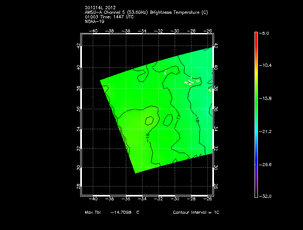This screenshot has height=230, width=303.
Task: Click the -26 longitude label on bottom axis
Action: pyautogui.click(x=208, y=199)
